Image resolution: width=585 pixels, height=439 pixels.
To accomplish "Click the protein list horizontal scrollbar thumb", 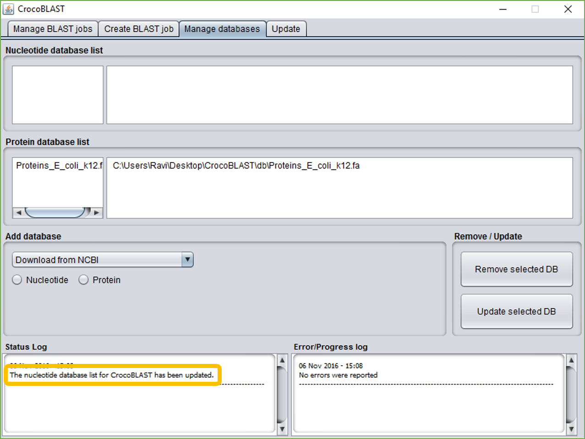I will coord(55,212).
